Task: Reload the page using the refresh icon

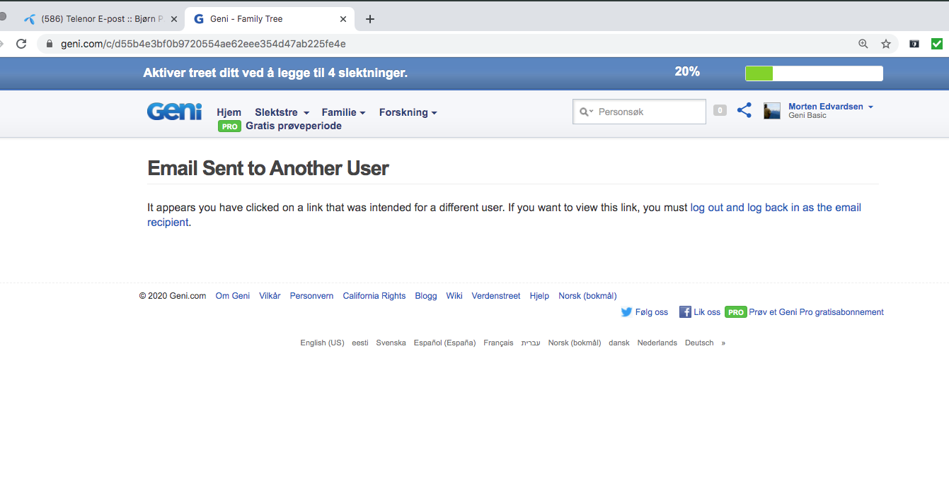Action: (21, 44)
